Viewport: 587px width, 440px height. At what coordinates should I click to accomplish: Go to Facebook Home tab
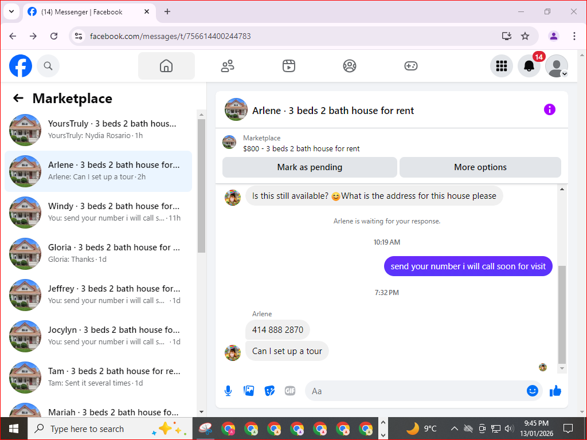click(x=166, y=66)
